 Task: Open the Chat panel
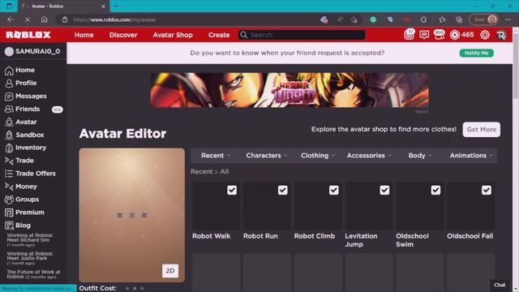click(500, 285)
